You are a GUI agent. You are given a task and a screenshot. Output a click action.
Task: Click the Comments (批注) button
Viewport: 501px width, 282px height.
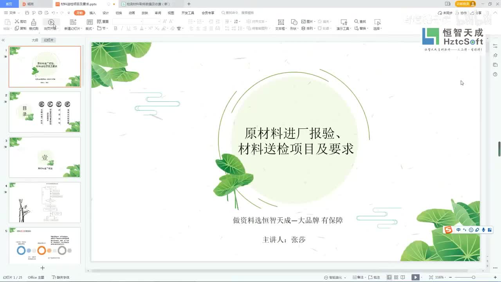(375, 277)
